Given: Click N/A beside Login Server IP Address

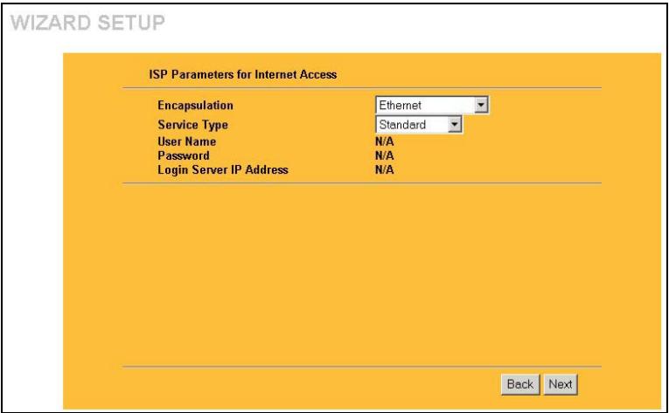Looking at the screenshot, I should pos(385,169).
